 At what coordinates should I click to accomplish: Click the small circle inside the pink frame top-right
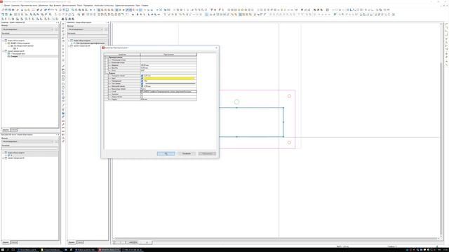pyautogui.click(x=289, y=97)
